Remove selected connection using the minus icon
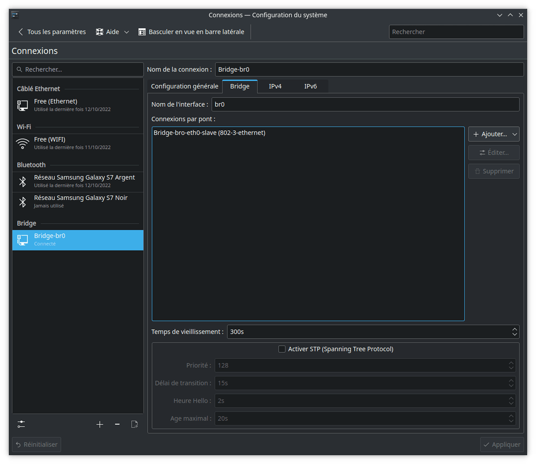The width and height of the screenshot is (536, 464). 117,424
